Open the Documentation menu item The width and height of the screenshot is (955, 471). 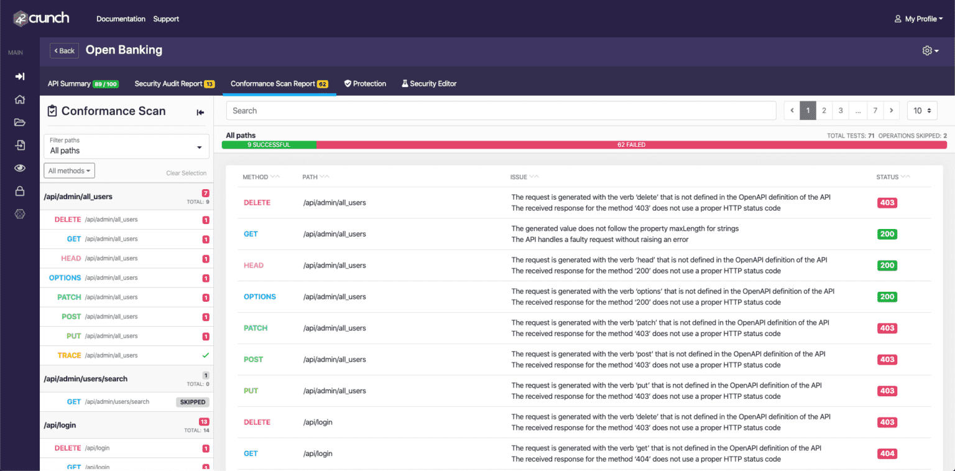(x=121, y=19)
